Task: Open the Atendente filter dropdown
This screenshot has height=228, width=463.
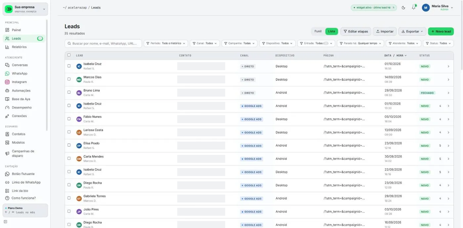Action: [x=403, y=43]
